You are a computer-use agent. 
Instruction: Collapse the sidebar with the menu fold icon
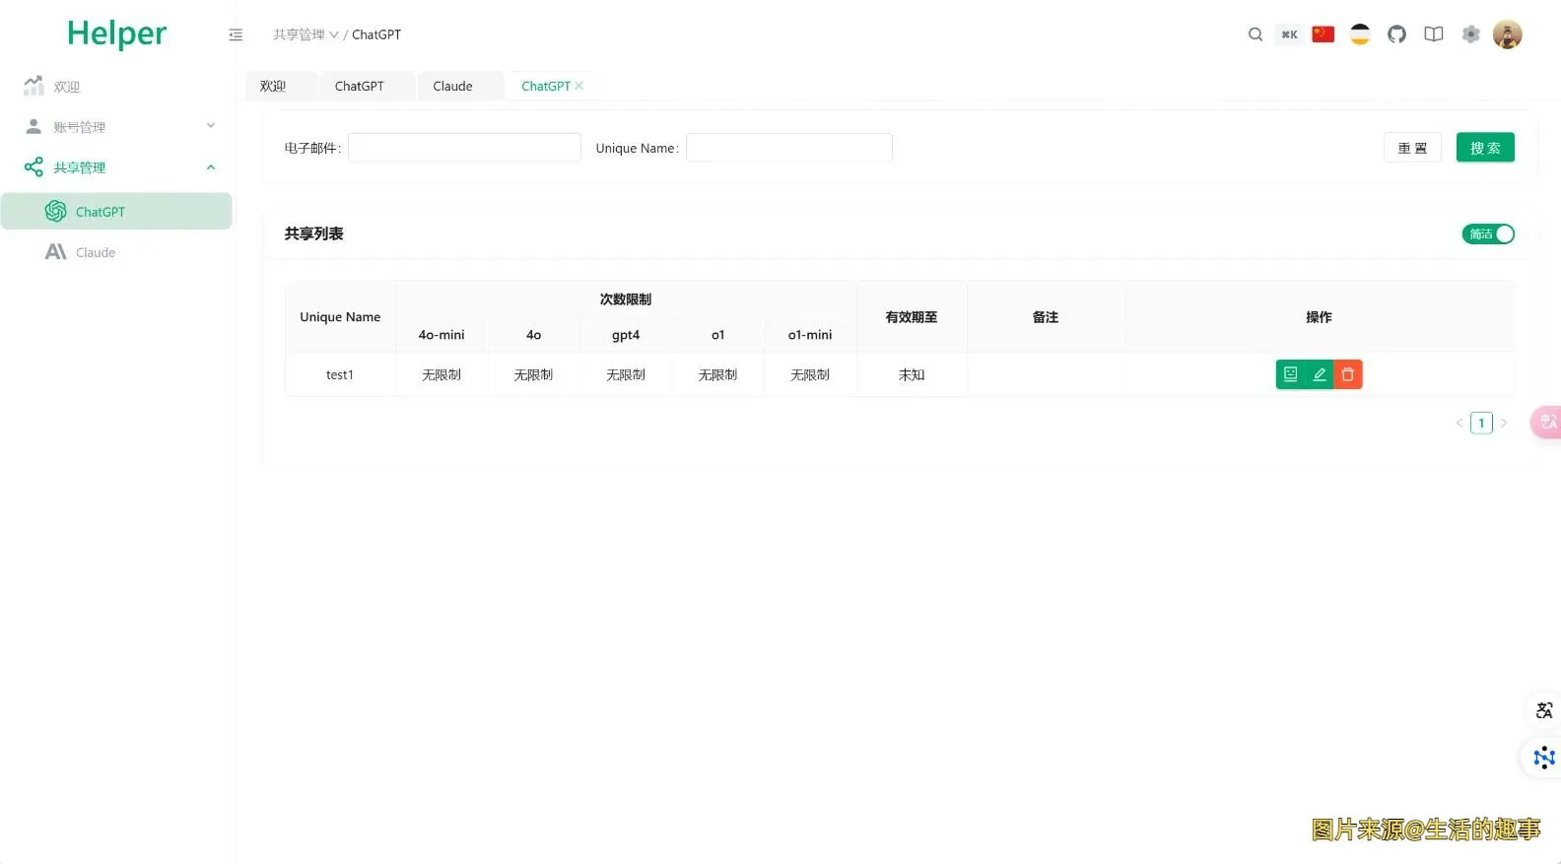point(236,34)
